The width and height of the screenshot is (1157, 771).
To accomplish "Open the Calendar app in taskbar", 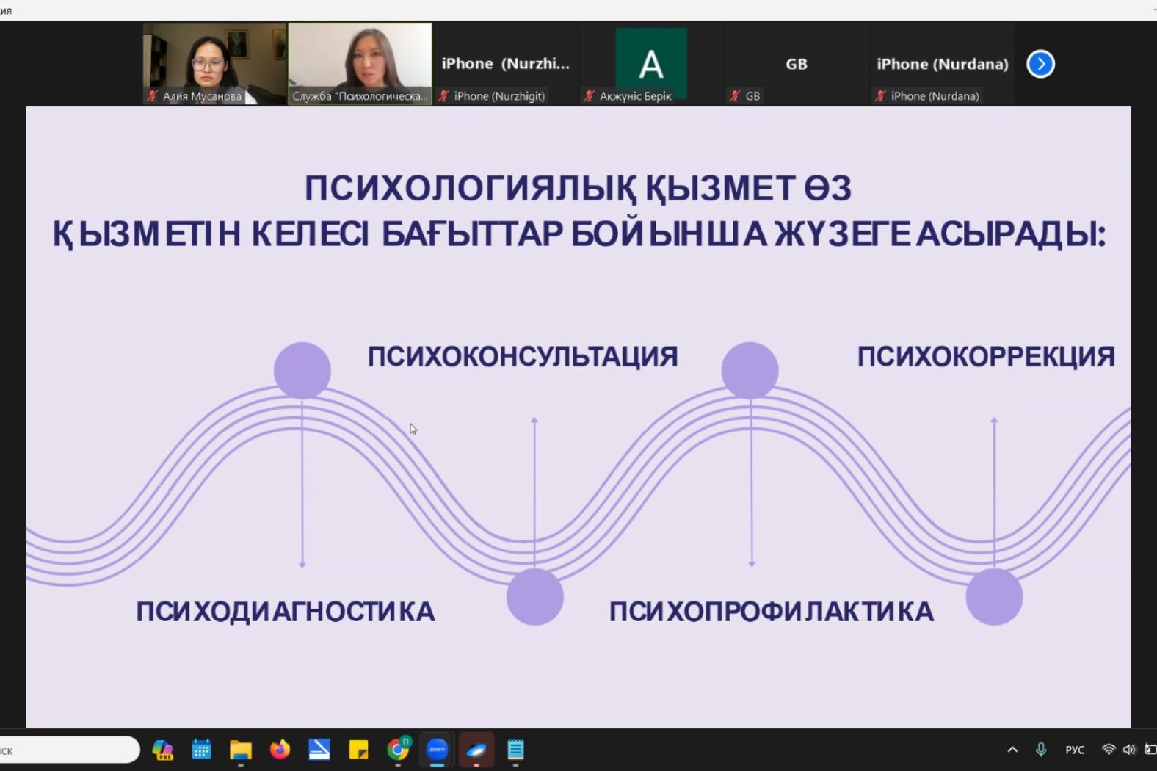I will pos(201,750).
